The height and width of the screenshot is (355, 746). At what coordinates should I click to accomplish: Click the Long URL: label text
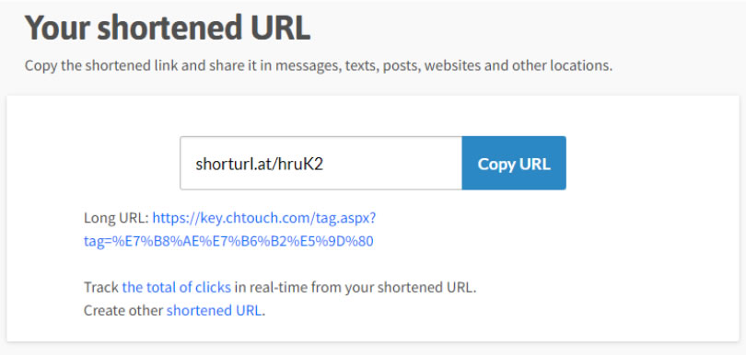click(117, 218)
